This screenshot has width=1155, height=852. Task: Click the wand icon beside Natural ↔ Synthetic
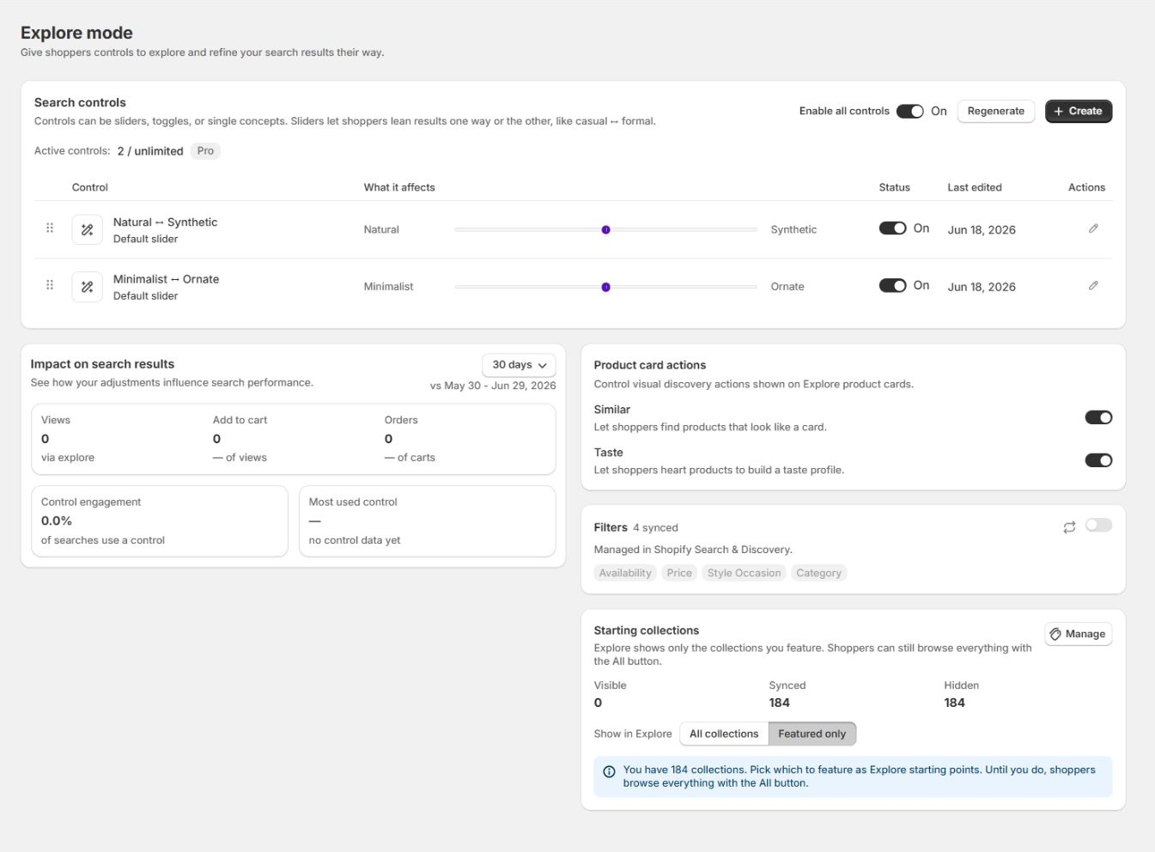(x=87, y=229)
